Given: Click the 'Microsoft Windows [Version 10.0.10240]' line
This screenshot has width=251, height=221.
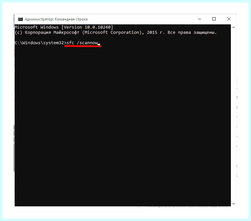Looking at the screenshot, I should (64, 27).
